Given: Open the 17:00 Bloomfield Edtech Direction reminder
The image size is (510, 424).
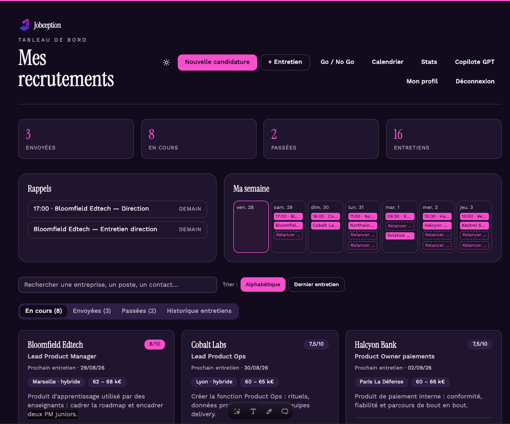Looking at the screenshot, I should [117, 209].
